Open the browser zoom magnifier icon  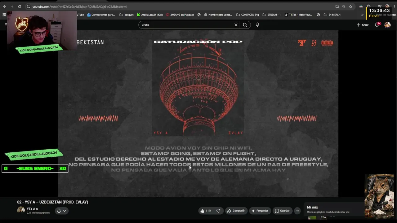click(x=344, y=7)
